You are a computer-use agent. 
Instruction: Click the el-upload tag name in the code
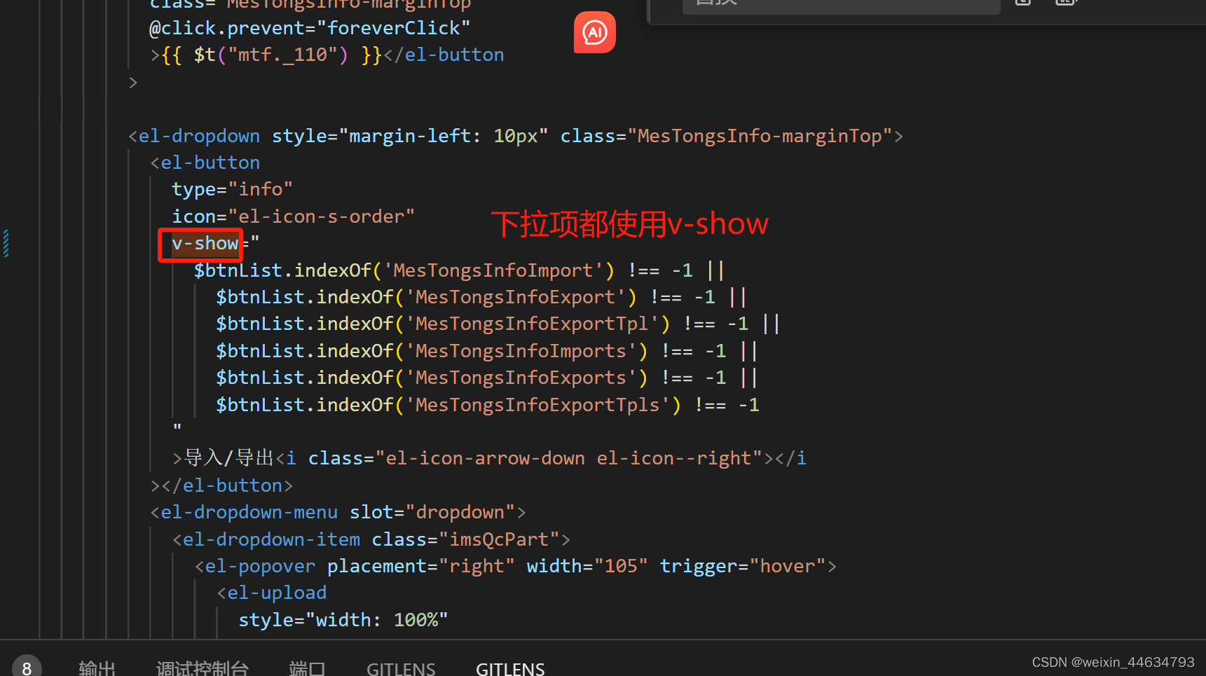pos(276,592)
